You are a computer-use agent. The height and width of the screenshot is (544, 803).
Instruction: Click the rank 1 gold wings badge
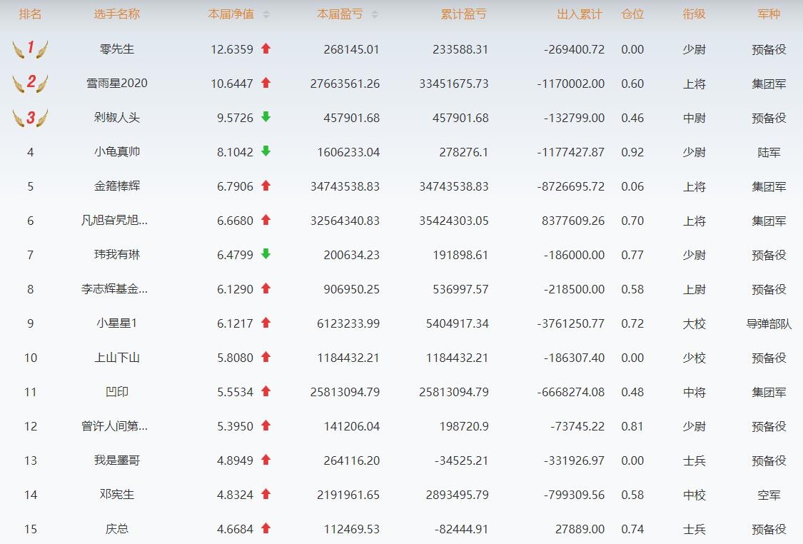[30, 49]
